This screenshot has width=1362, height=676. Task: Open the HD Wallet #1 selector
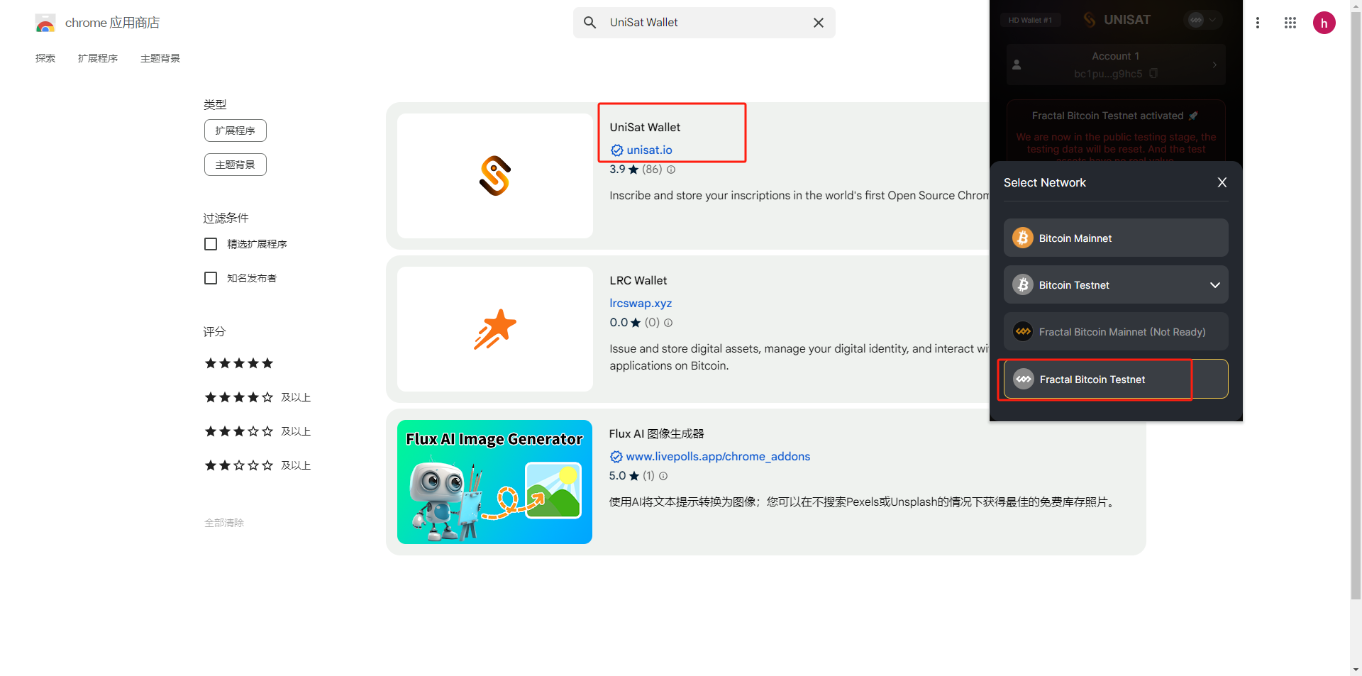coord(1030,20)
